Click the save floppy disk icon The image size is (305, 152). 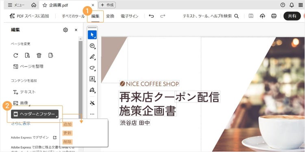[251, 16]
